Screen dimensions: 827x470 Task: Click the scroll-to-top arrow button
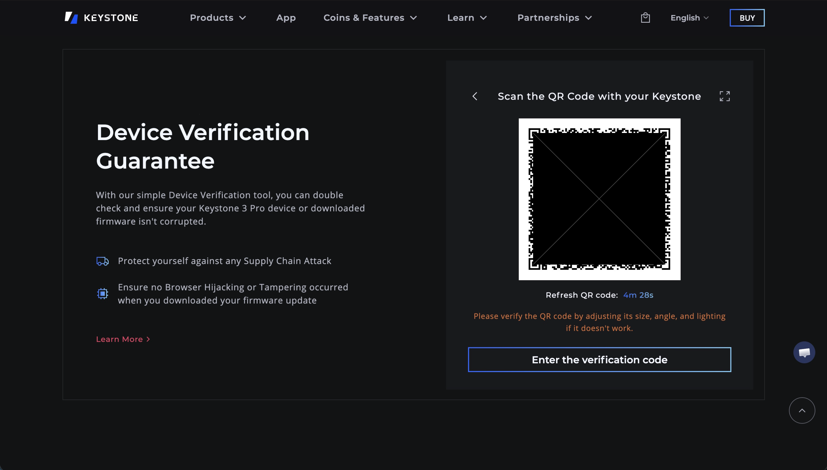click(x=802, y=410)
